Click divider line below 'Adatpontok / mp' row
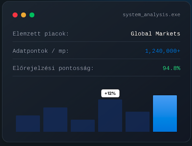Image resolution: width=192 pixels, height=146 pixels. (96, 59)
